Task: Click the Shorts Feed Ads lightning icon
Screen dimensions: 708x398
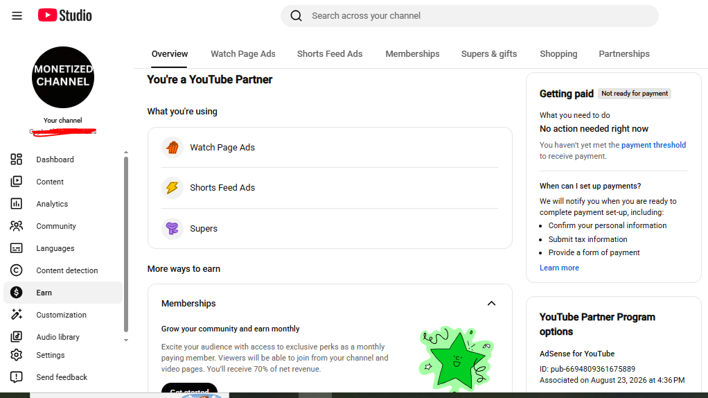Action: point(172,187)
